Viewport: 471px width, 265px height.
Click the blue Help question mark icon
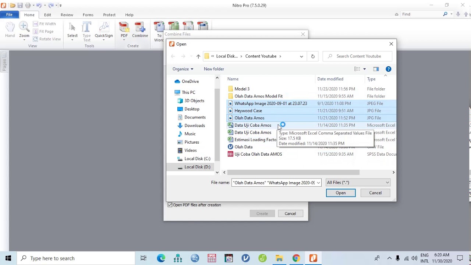388,69
